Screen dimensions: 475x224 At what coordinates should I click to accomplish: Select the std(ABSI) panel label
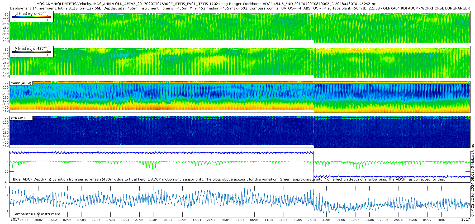[21, 118]
